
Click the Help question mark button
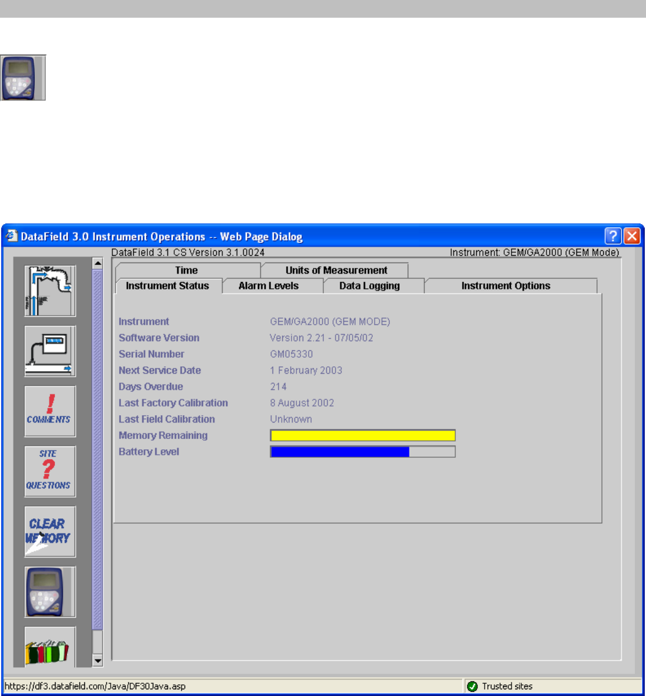click(613, 236)
